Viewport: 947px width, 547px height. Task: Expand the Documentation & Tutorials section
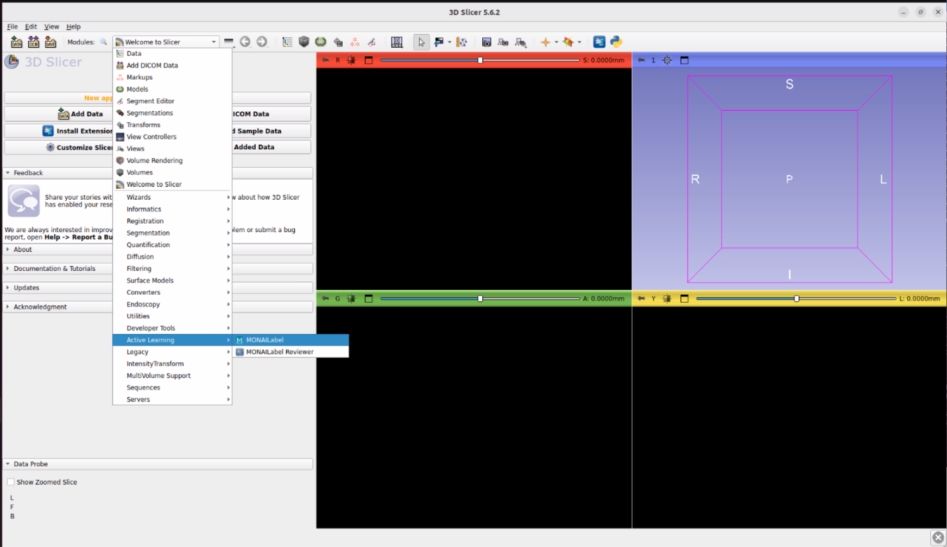pyautogui.click(x=54, y=269)
